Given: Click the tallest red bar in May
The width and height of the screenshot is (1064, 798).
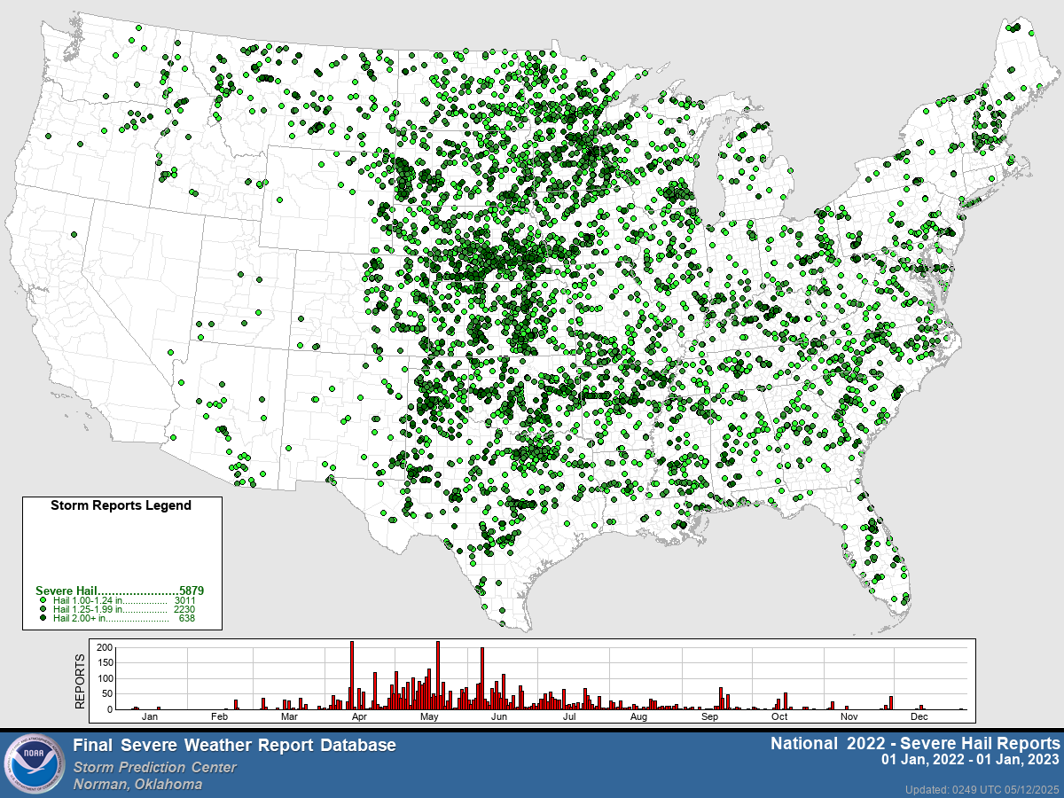Looking at the screenshot, I should point(438,675).
